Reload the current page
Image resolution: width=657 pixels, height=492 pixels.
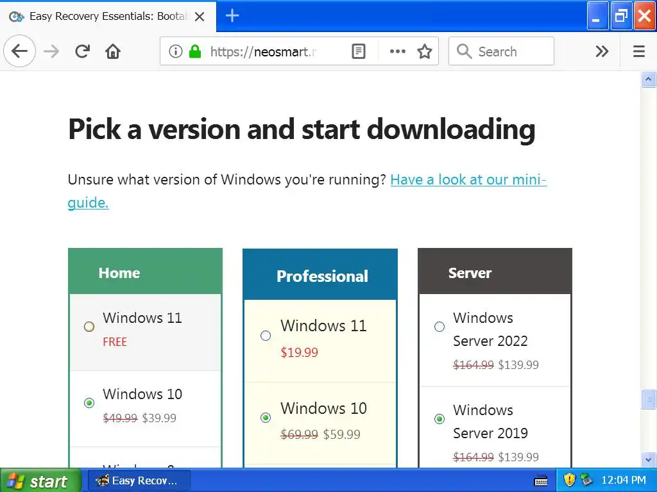[x=82, y=51]
